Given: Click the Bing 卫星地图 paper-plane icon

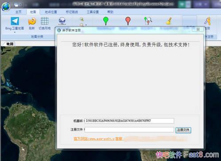Looking at the screenshot, I should pyautogui.click(x=15, y=21).
